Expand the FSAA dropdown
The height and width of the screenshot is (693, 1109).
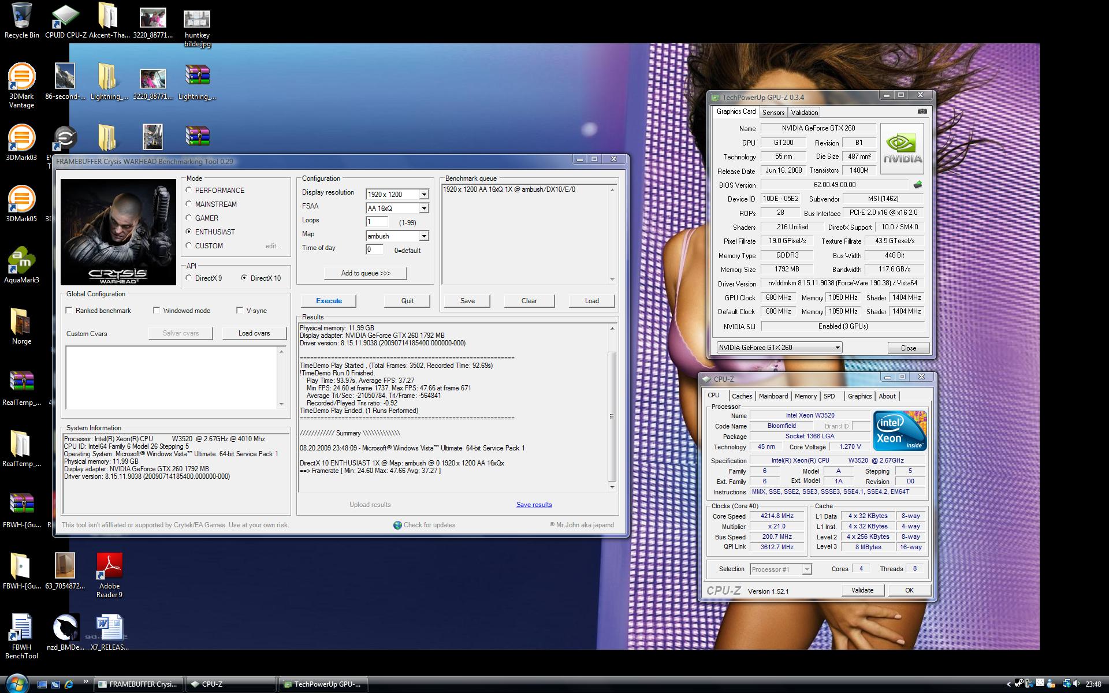point(424,208)
